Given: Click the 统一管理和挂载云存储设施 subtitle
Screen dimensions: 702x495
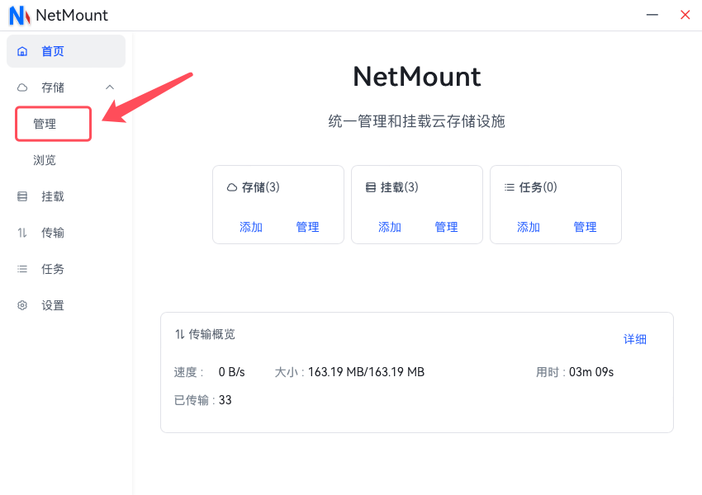Looking at the screenshot, I should point(417,121).
